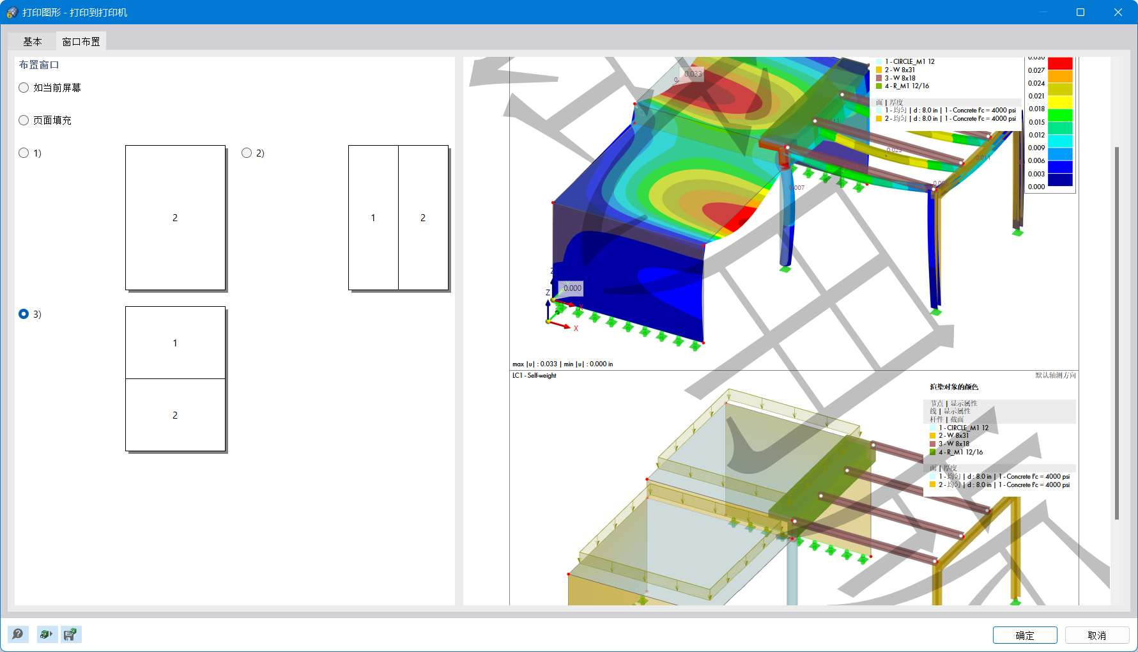1138x652 pixels.
Task: Click the save print settings as default icon
Action: [70, 634]
